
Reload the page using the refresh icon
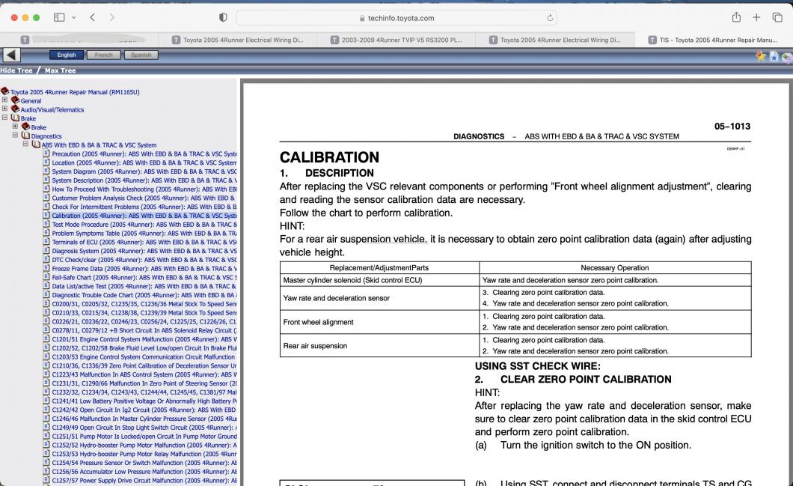550,18
